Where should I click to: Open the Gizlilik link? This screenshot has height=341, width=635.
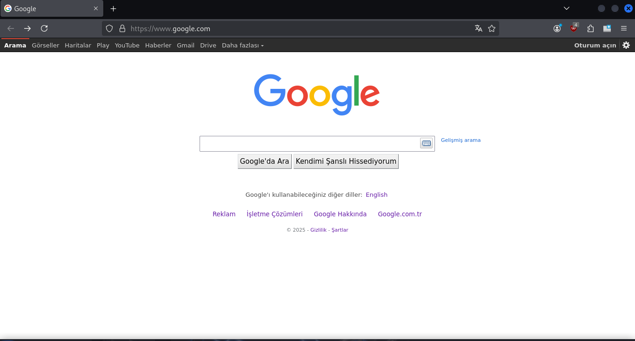(x=318, y=230)
